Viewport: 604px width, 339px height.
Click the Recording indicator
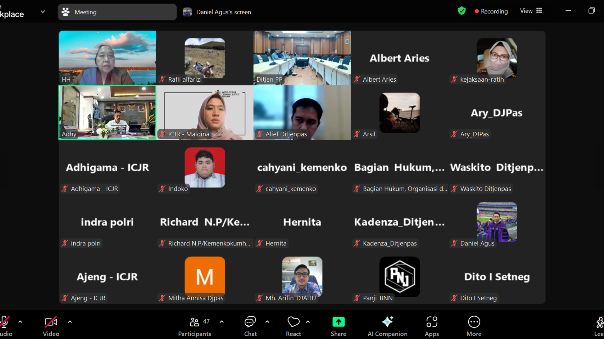tap(491, 11)
